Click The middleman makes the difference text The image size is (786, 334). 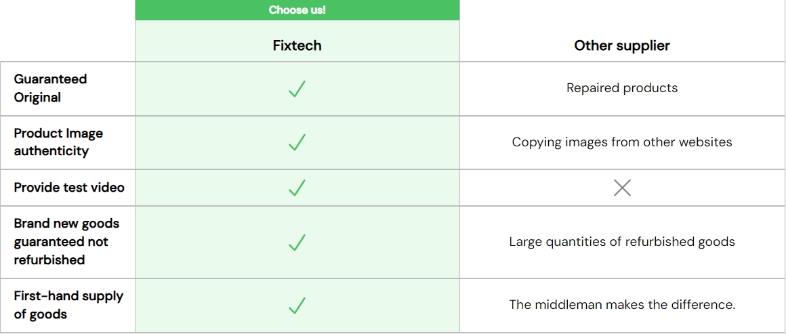622,305
